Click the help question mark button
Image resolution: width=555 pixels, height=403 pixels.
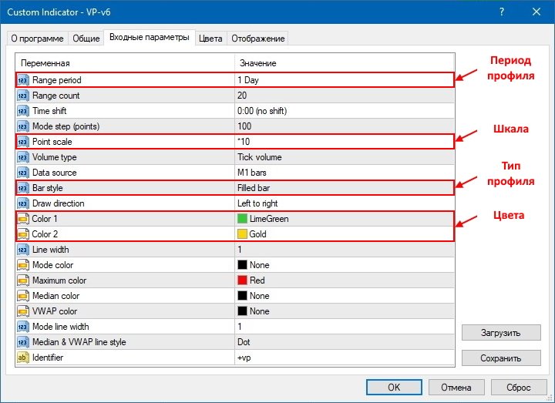click(x=503, y=12)
